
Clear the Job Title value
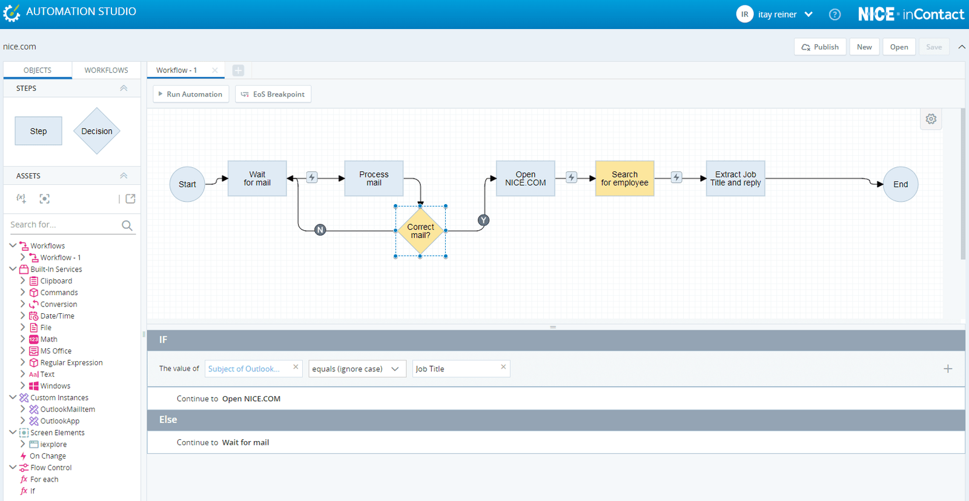(503, 367)
